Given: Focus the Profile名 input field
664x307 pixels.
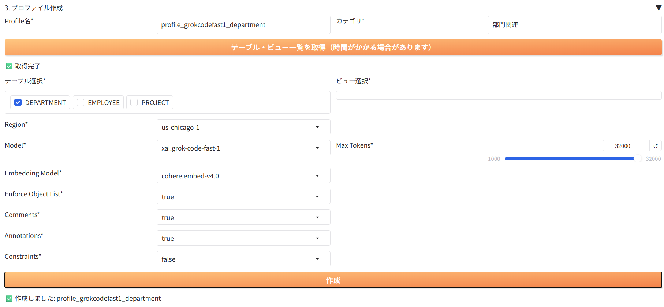Looking at the screenshot, I should pyautogui.click(x=243, y=25).
